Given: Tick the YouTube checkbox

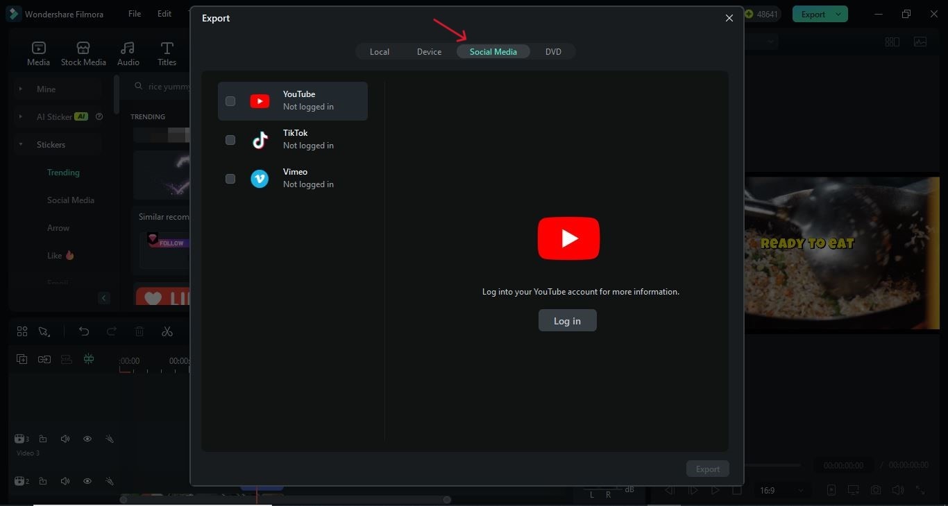Looking at the screenshot, I should click(230, 101).
